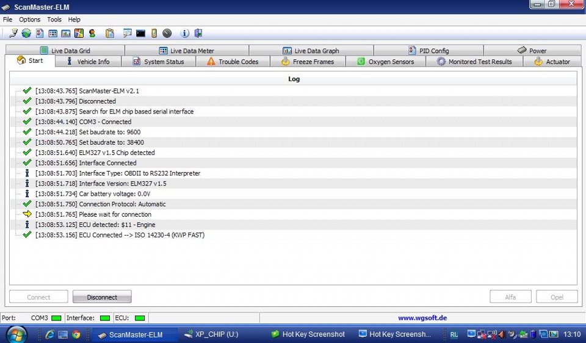This screenshot has height=343, width=586.
Task: Click the RU language indicator in tray
Action: (x=454, y=334)
